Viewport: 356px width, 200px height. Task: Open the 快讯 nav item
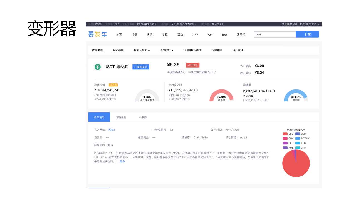150,34
